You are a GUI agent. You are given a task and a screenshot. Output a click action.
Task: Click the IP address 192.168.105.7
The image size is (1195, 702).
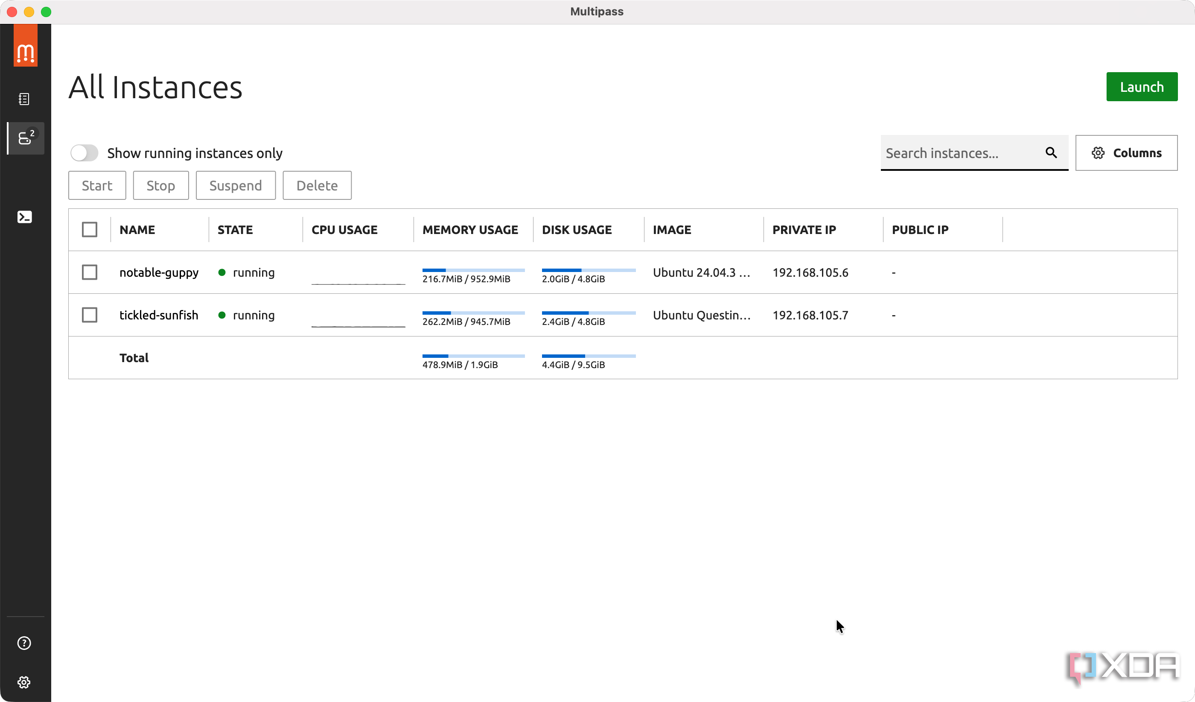810,316
